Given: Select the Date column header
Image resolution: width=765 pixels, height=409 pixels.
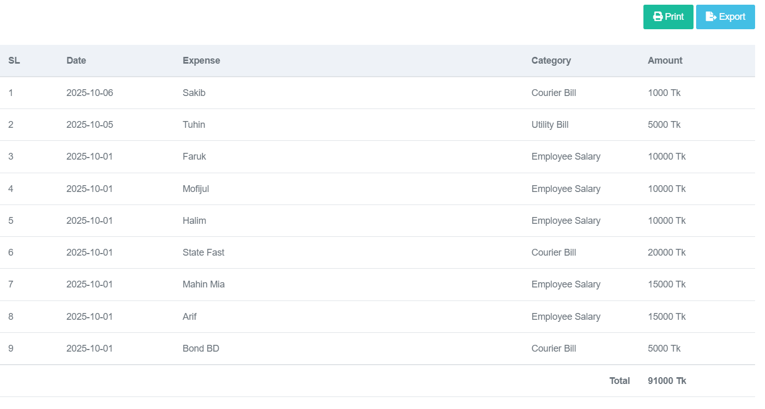Looking at the screenshot, I should [76, 61].
